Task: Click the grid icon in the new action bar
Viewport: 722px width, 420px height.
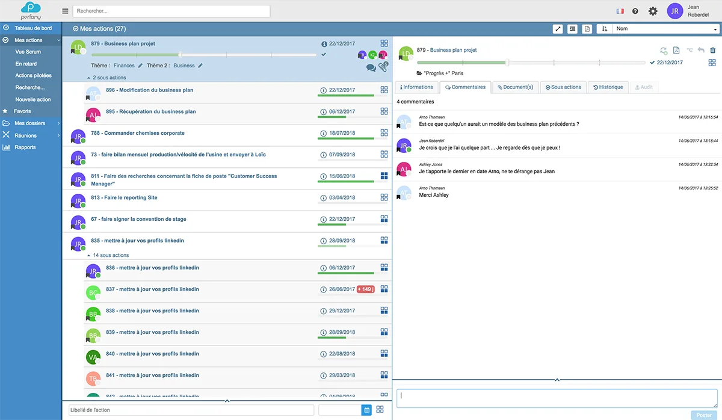Action: (380, 409)
